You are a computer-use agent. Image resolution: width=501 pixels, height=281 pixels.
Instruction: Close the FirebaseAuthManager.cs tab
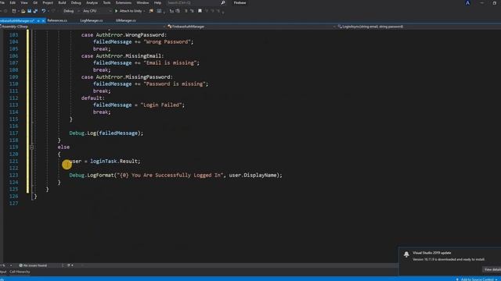click(44, 20)
